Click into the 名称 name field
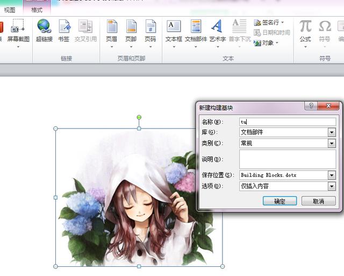 coord(288,122)
